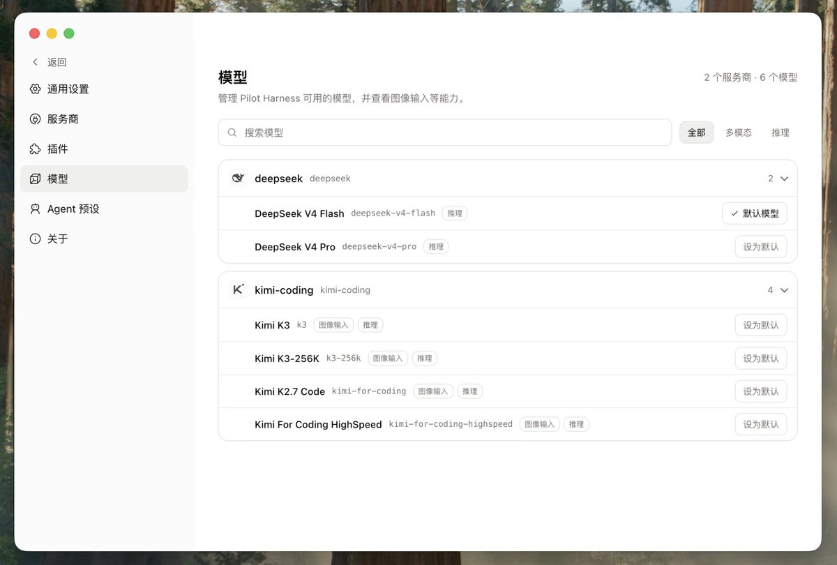Click 推理 tag on Kimi For Coding HighSpeed row
The width and height of the screenshot is (837, 565).
(576, 424)
